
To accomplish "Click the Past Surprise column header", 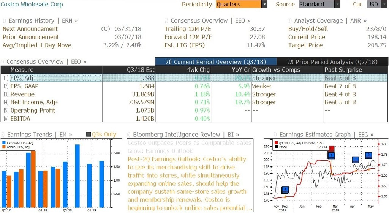I will 356,70.
